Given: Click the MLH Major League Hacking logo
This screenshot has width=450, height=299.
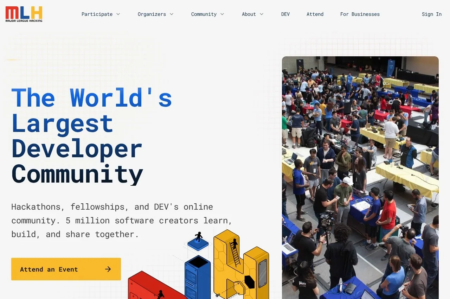Looking at the screenshot, I should point(24,14).
